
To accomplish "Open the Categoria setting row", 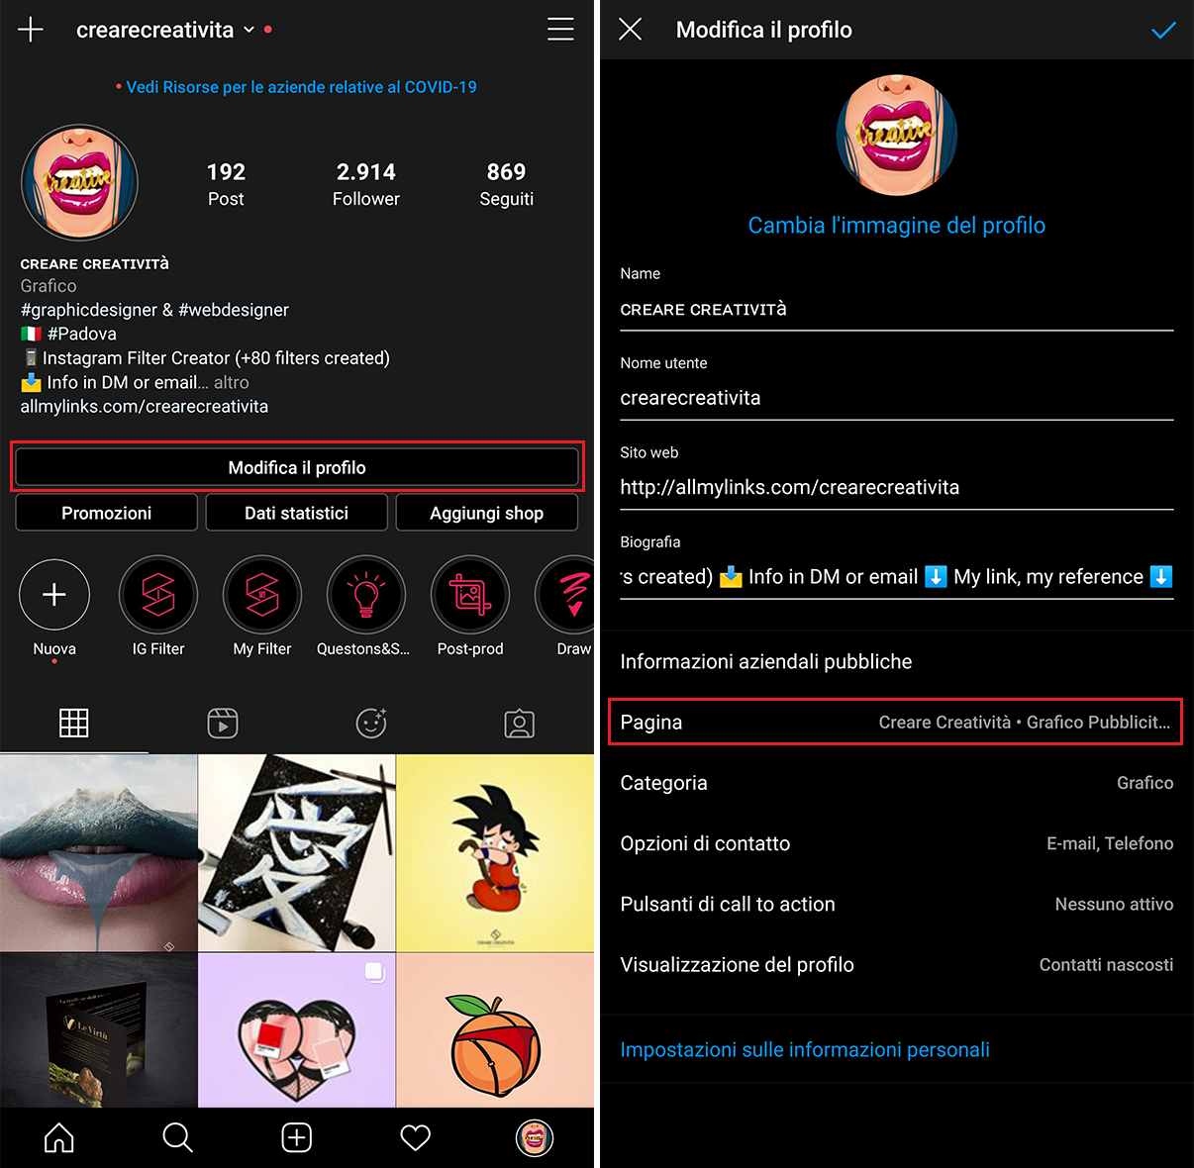I will coord(896,783).
